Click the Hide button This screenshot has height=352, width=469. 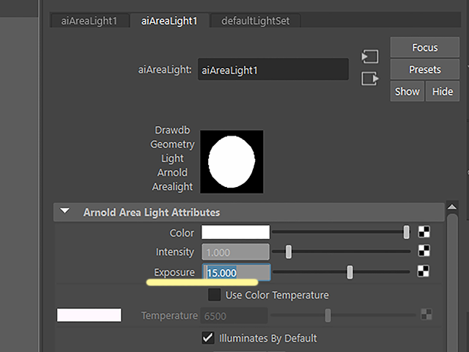click(443, 91)
